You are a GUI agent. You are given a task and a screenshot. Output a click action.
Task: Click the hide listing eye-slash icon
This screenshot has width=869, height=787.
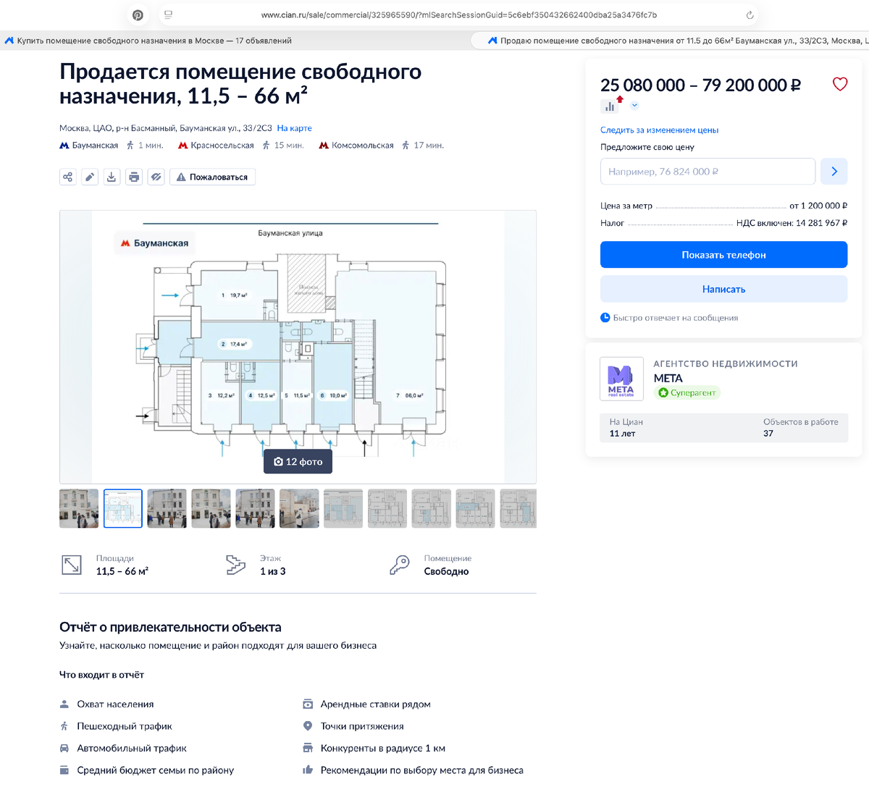(156, 176)
